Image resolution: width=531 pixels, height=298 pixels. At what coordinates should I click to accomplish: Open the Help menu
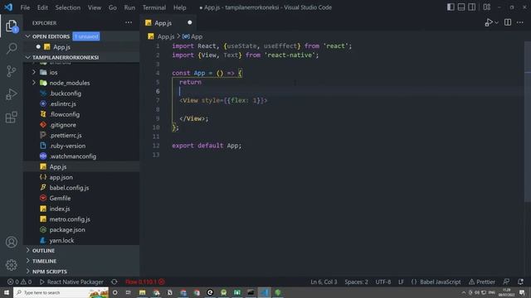(x=179, y=7)
